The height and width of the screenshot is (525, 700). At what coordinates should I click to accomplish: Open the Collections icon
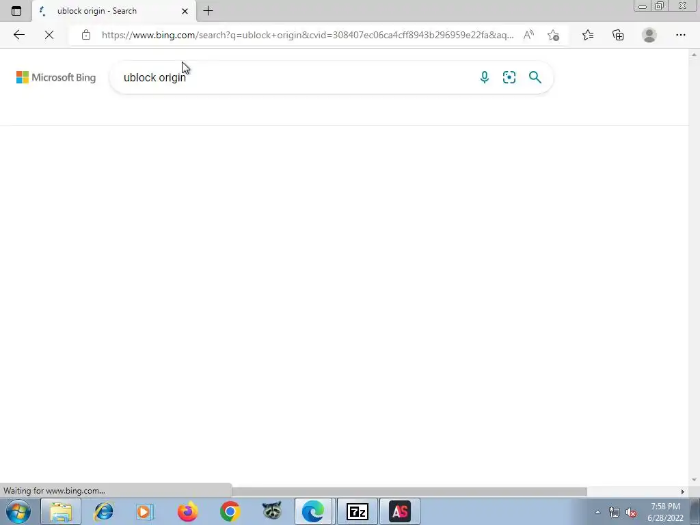(x=618, y=35)
